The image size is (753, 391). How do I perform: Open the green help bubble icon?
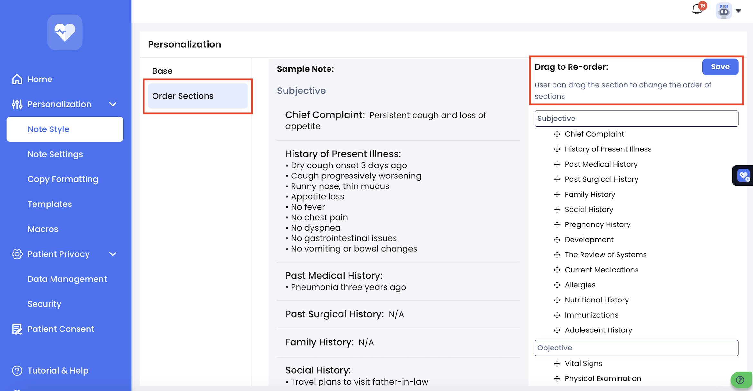pyautogui.click(x=740, y=380)
